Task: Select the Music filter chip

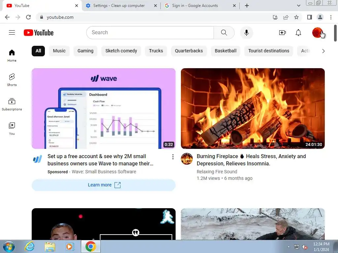Action: click(x=59, y=51)
